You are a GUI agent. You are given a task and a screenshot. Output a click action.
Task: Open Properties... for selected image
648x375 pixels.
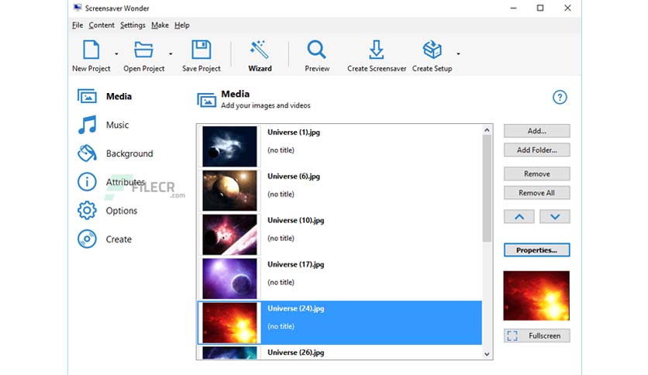point(537,249)
